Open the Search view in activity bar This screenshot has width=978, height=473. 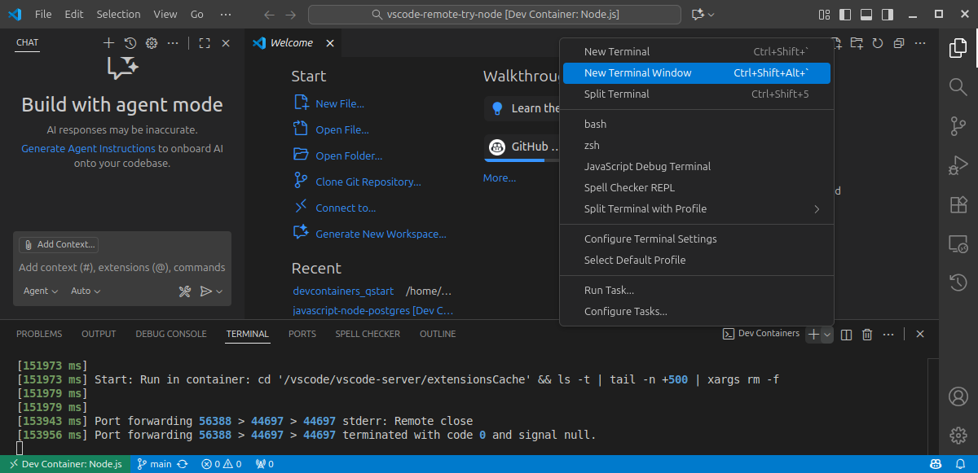pyautogui.click(x=958, y=86)
